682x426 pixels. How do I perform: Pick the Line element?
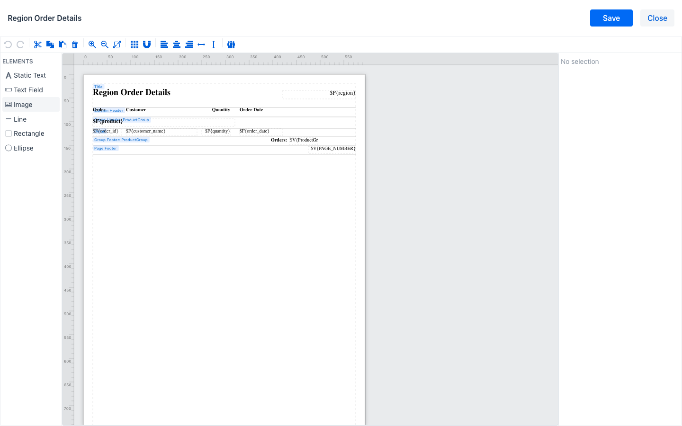31,119
